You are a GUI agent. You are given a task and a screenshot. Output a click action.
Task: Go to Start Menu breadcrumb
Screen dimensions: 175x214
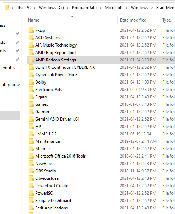point(165,8)
